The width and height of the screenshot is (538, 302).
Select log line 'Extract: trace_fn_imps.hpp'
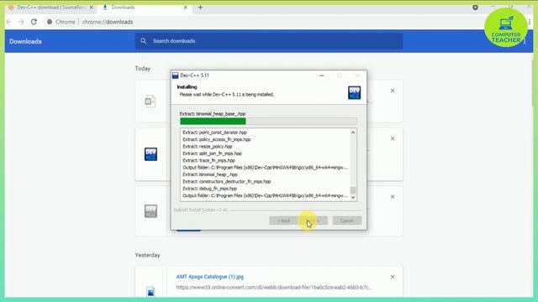209,160
